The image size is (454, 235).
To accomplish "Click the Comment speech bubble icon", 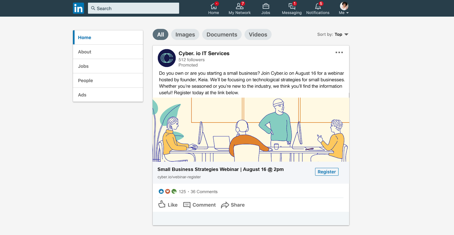I will tap(187, 205).
